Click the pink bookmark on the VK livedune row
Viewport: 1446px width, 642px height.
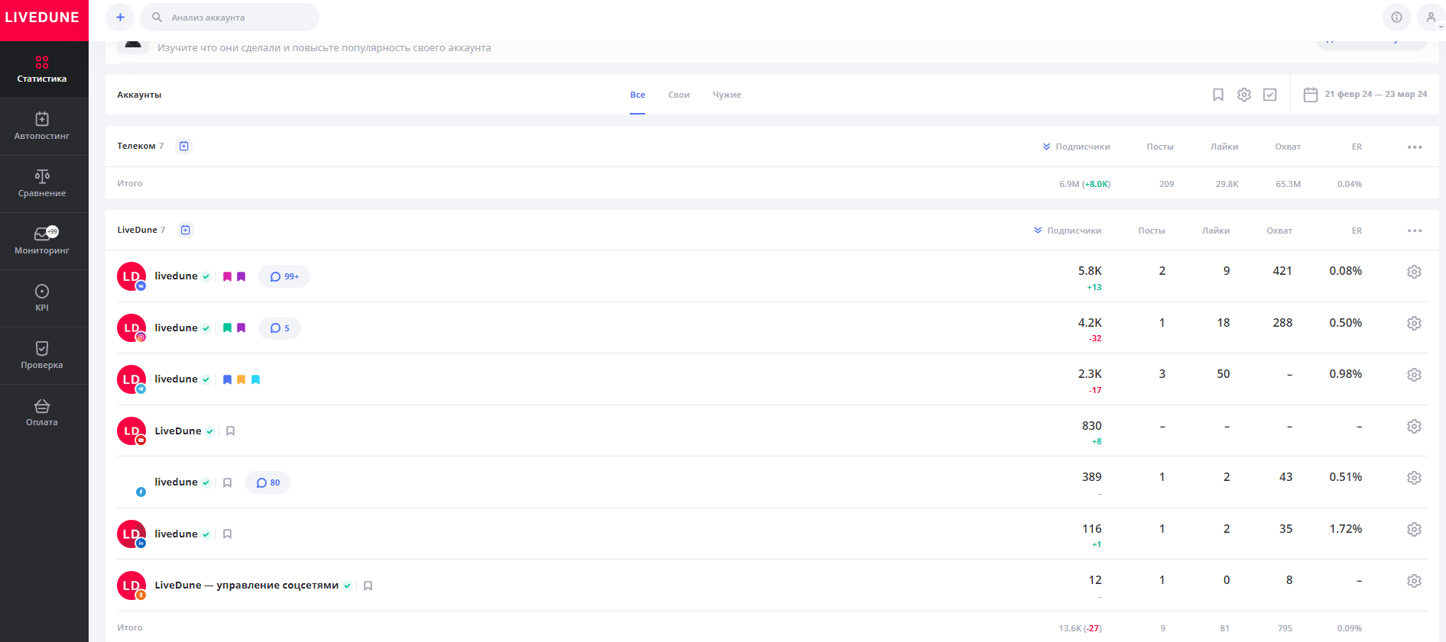(227, 276)
